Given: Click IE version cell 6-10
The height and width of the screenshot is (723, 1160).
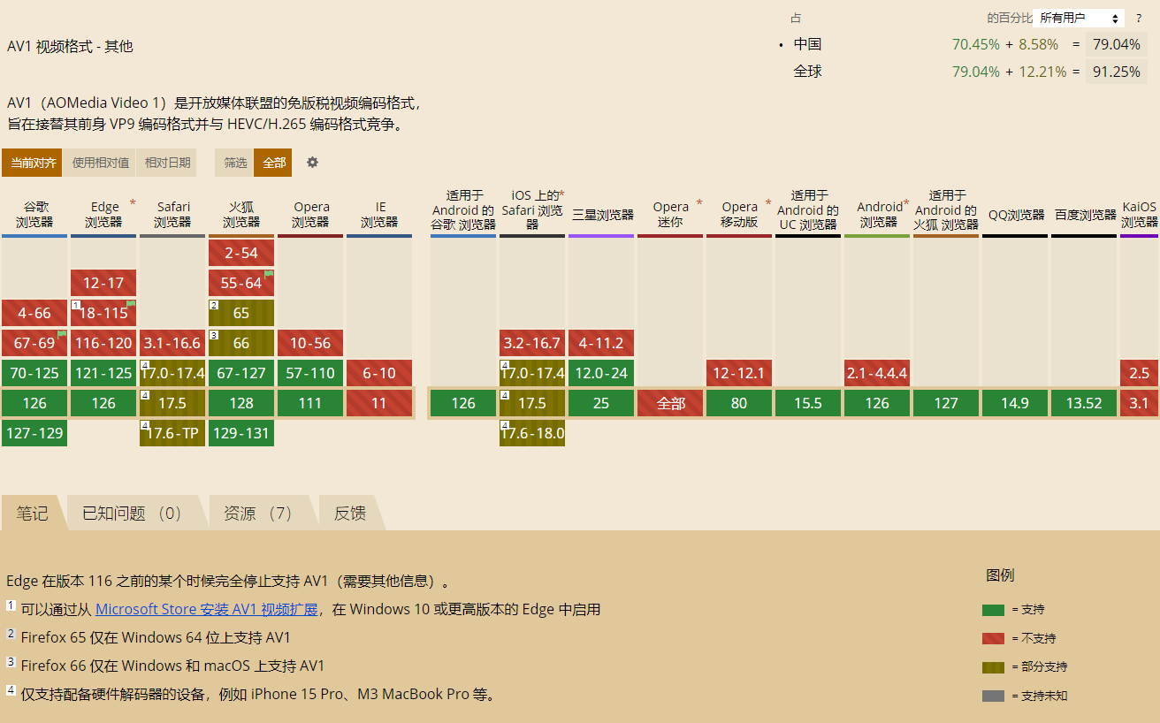Looking at the screenshot, I should 379,373.
